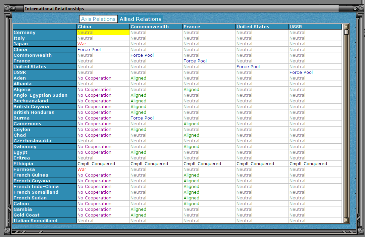Click the French Indo-China row header
Image resolution: width=365 pixels, height=237 pixels.
coord(45,186)
